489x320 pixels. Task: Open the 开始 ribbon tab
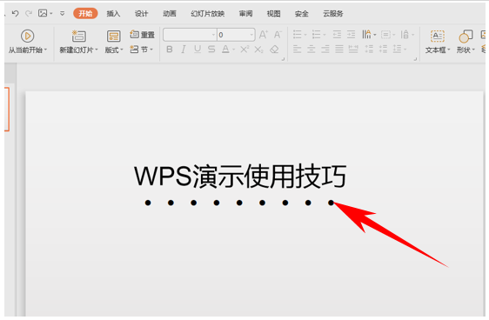[85, 13]
